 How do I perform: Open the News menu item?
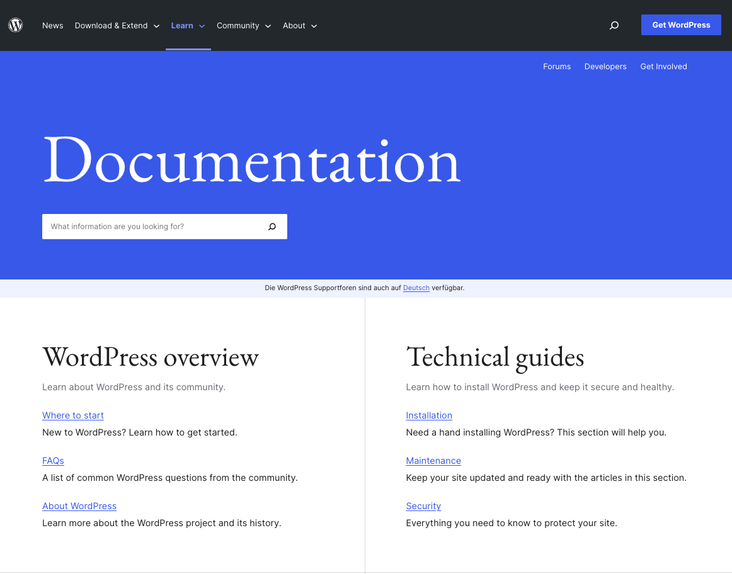point(53,26)
